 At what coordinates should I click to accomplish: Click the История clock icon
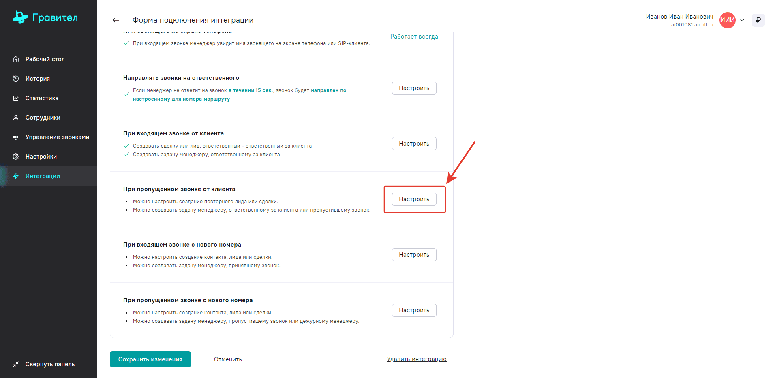[x=16, y=79]
